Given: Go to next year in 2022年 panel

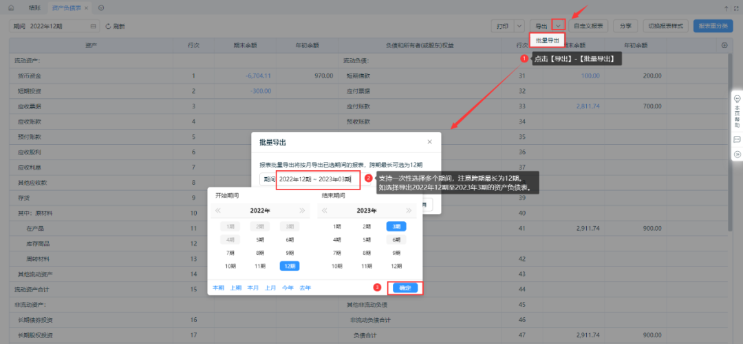Looking at the screenshot, I should pyautogui.click(x=302, y=211).
